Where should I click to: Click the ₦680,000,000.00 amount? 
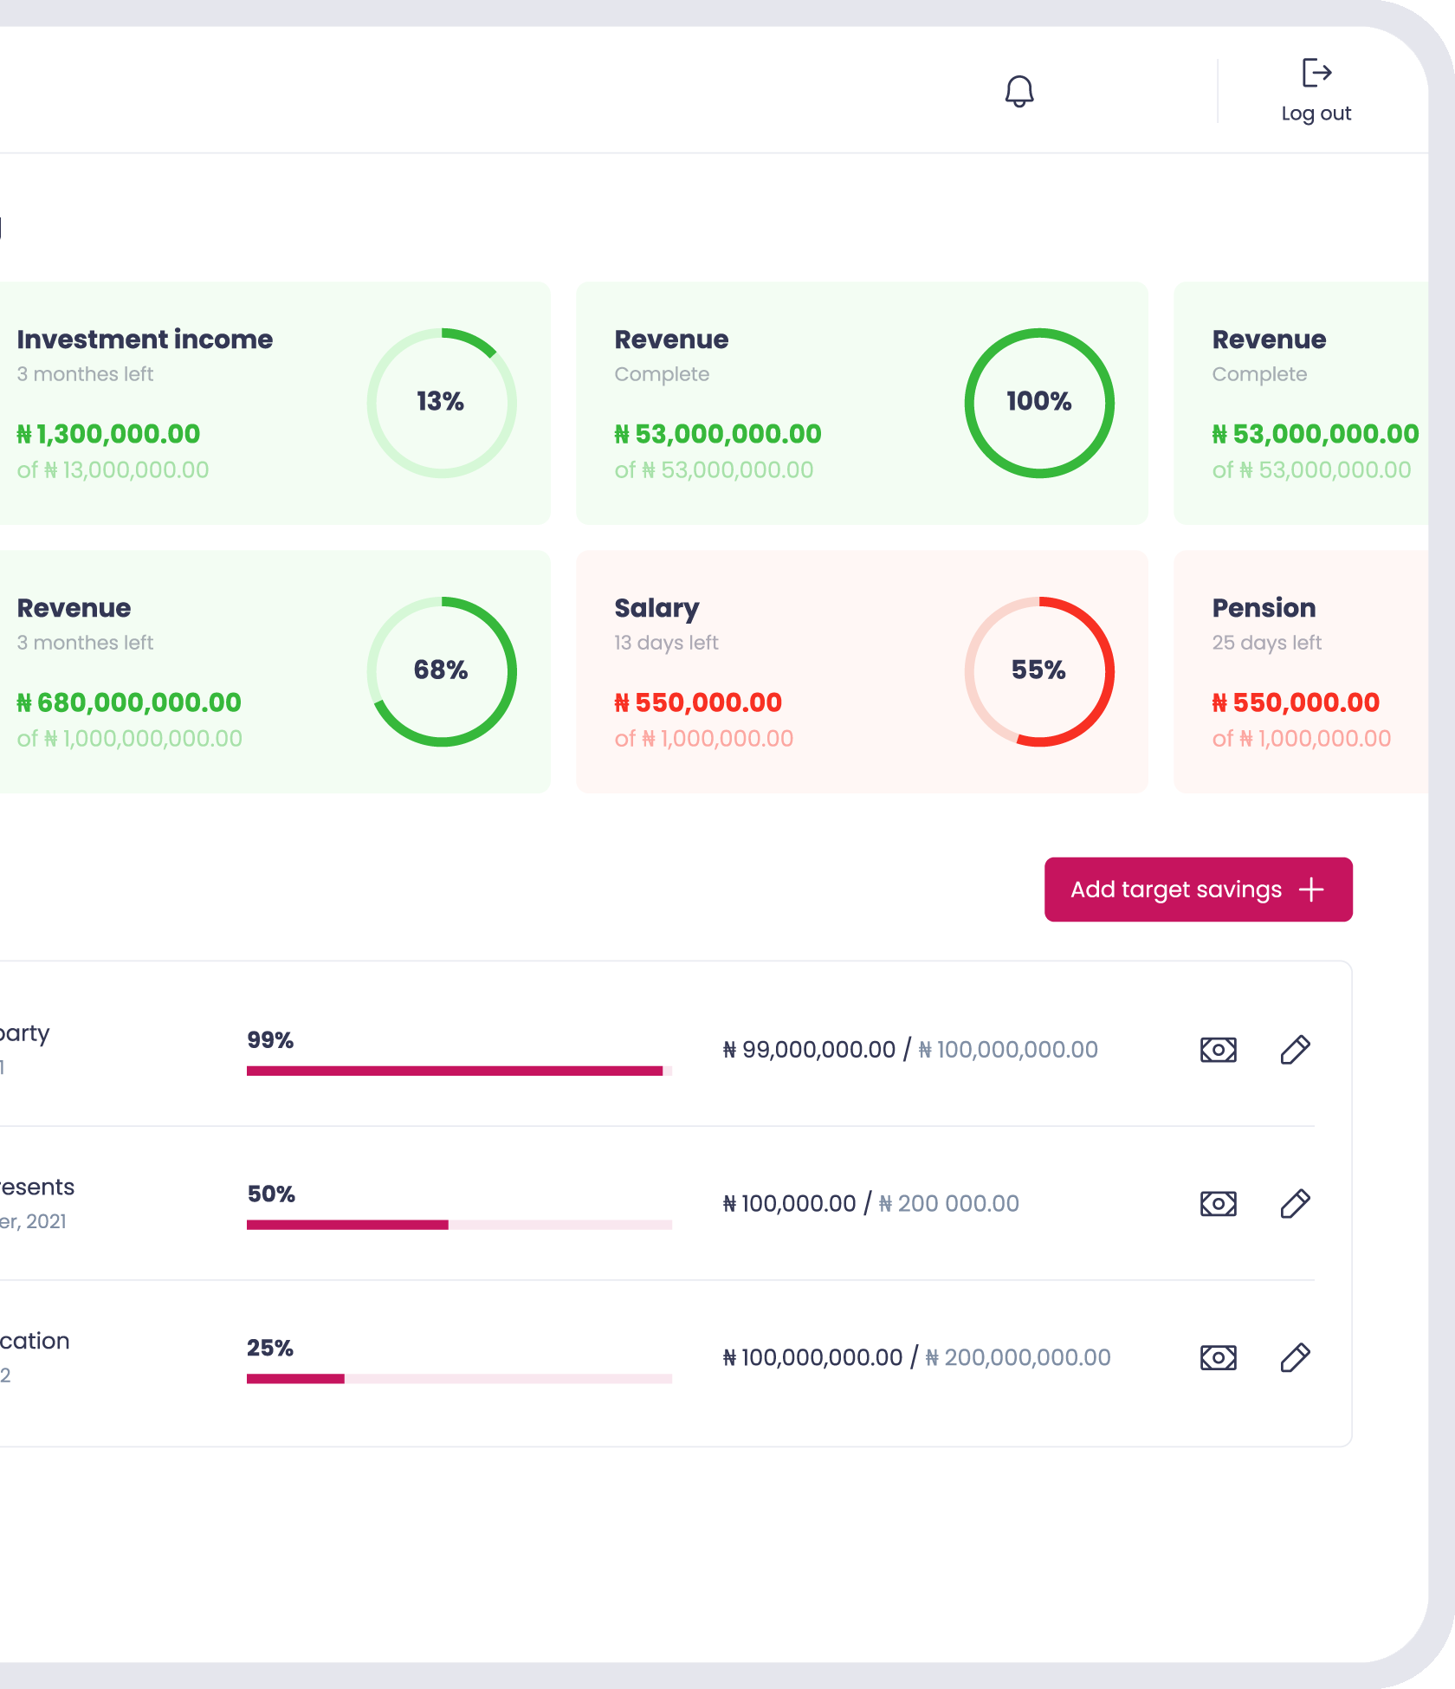129,702
